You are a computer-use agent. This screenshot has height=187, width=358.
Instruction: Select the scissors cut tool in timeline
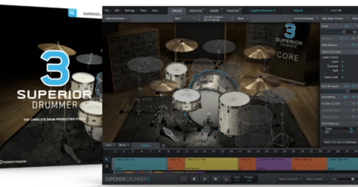point(106,166)
